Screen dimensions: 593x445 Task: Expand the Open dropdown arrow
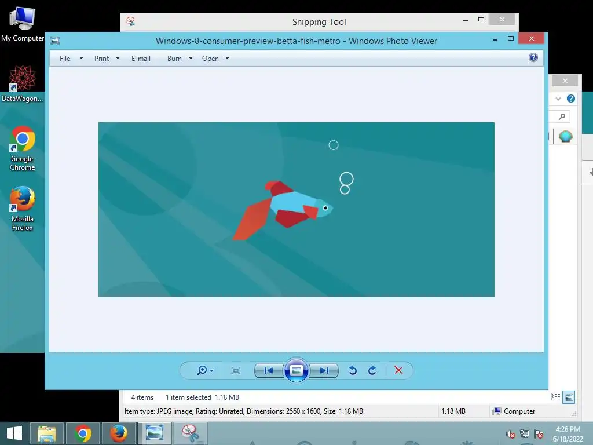(x=227, y=59)
